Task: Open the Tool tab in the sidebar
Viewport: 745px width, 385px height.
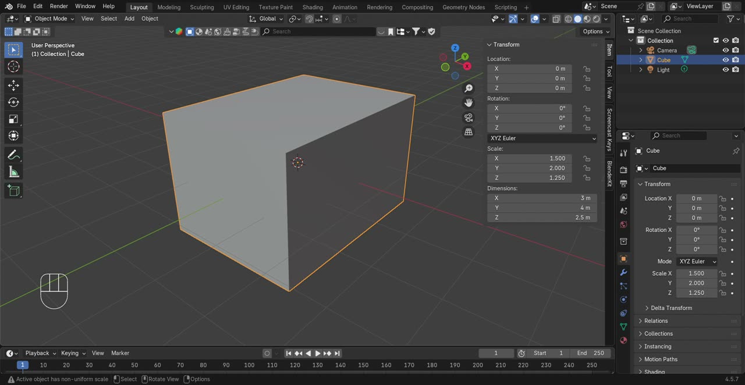Action: pos(609,71)
